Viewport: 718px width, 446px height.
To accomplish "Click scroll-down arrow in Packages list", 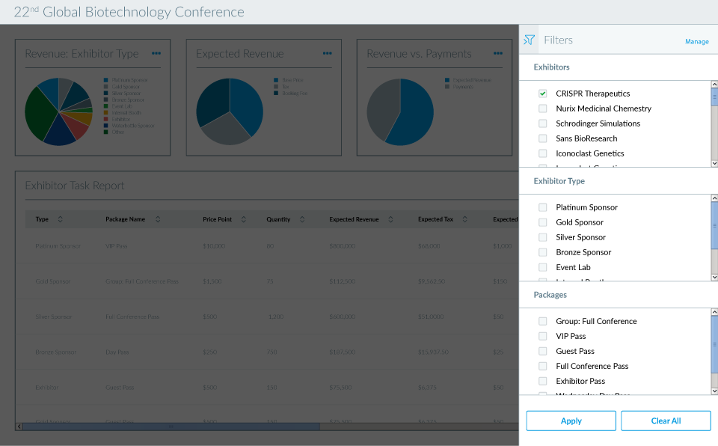I will (714, 391).
